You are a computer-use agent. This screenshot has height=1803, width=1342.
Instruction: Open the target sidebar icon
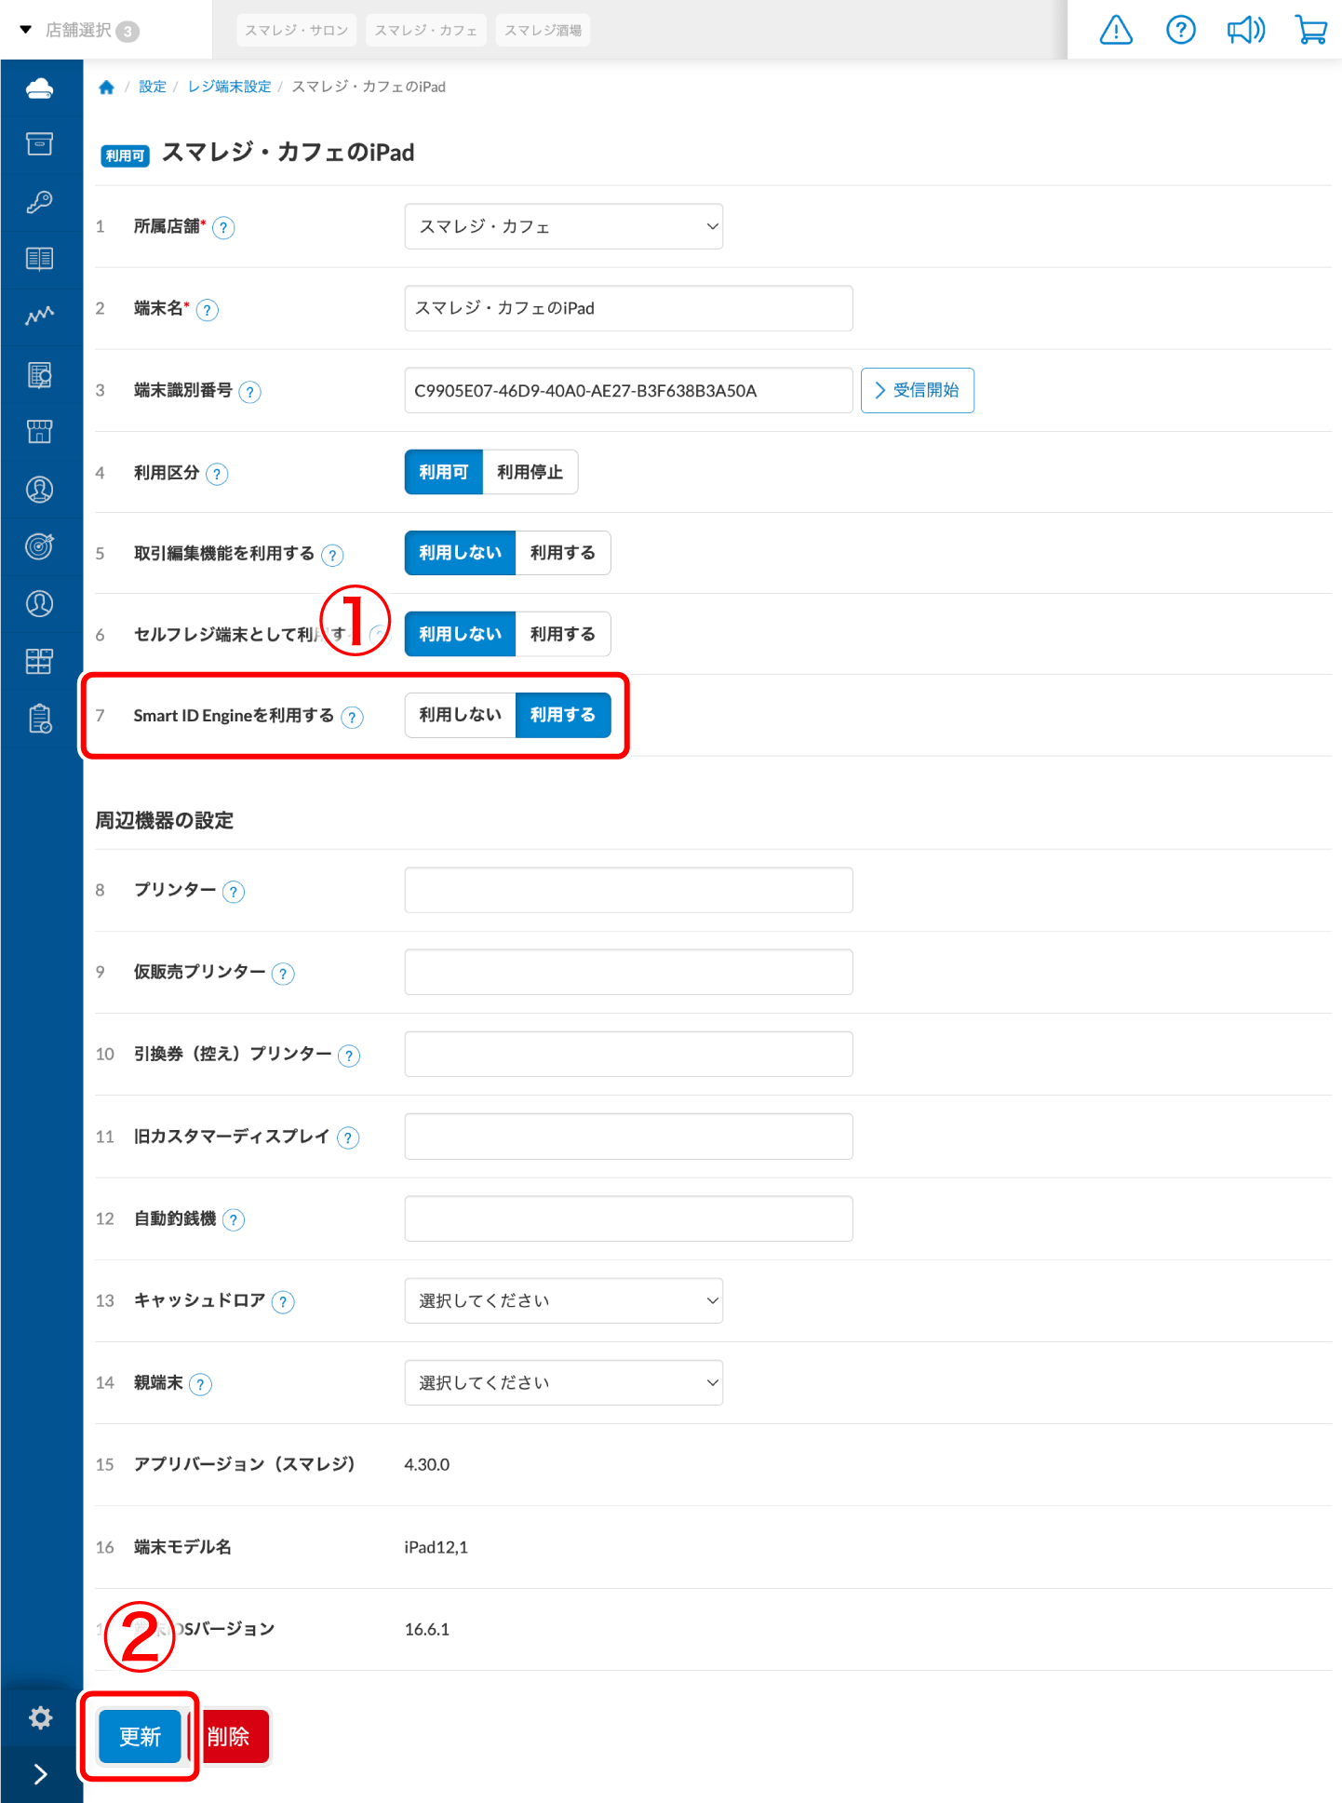pyautogui.click(x=39, y=546)
